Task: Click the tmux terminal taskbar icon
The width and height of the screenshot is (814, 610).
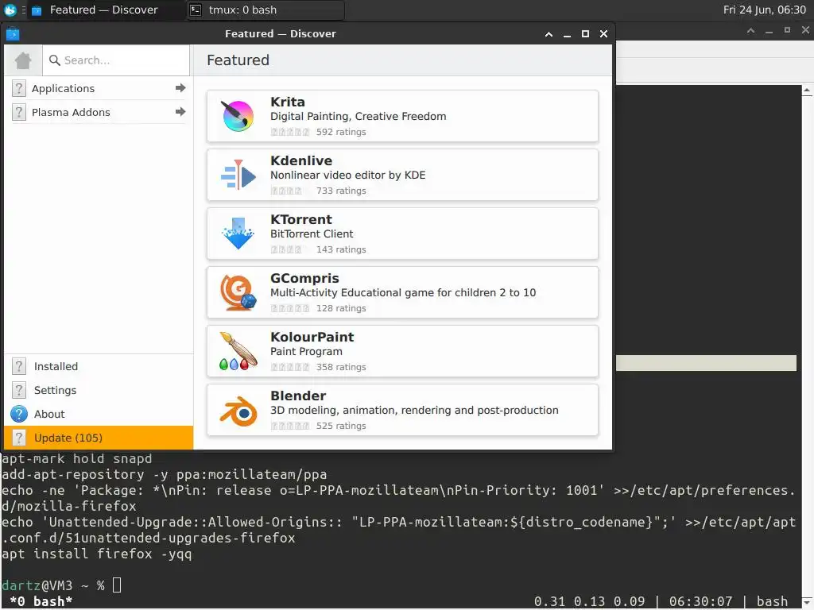Action: [x=196, y=10]
